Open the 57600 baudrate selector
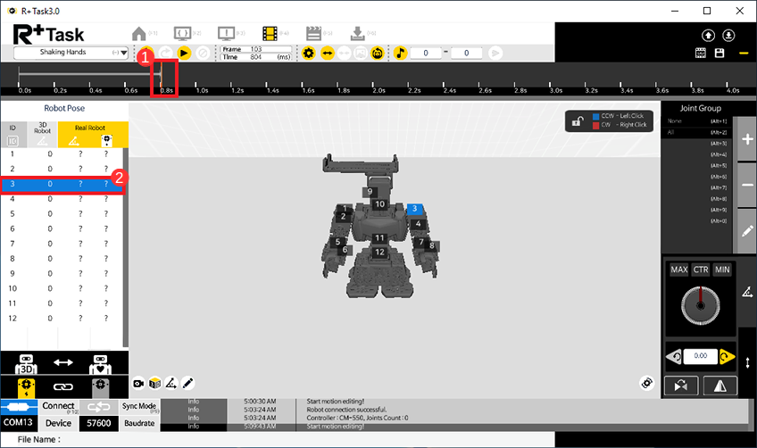This screenshot has width=757, height=448. click(x=98, y=422)
